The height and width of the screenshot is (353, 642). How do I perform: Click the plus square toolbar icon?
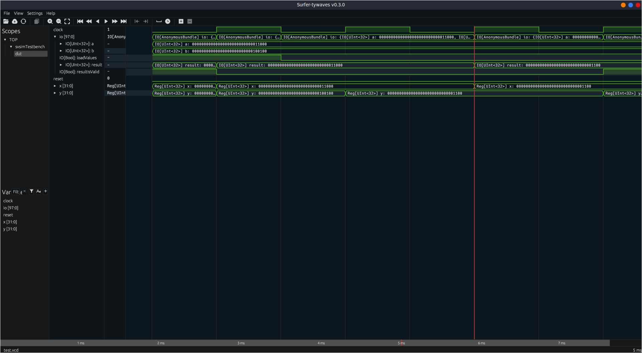click(181, 21)
